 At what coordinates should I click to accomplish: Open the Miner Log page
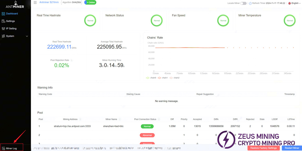click(12, 148)
